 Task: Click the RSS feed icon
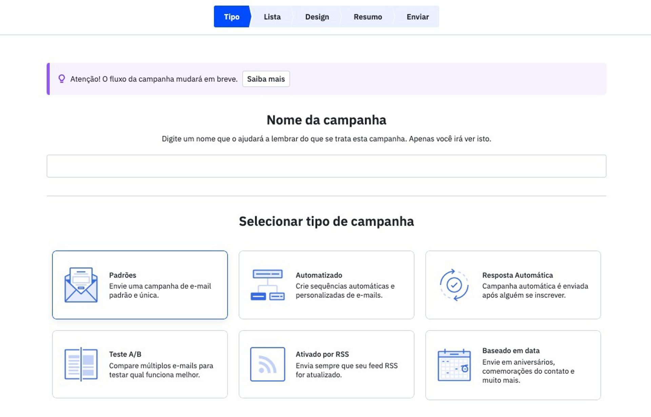(x=268, y=364)
